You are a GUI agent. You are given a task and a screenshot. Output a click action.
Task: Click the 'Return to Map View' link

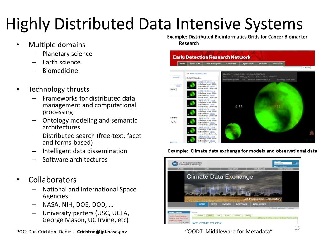tap(198, 73)
